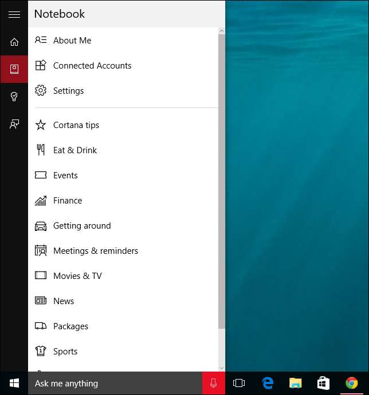The width and height of the screenshot is (369, 395).
Task: Open the Windows Start menu
Action: tap(14, 383)
